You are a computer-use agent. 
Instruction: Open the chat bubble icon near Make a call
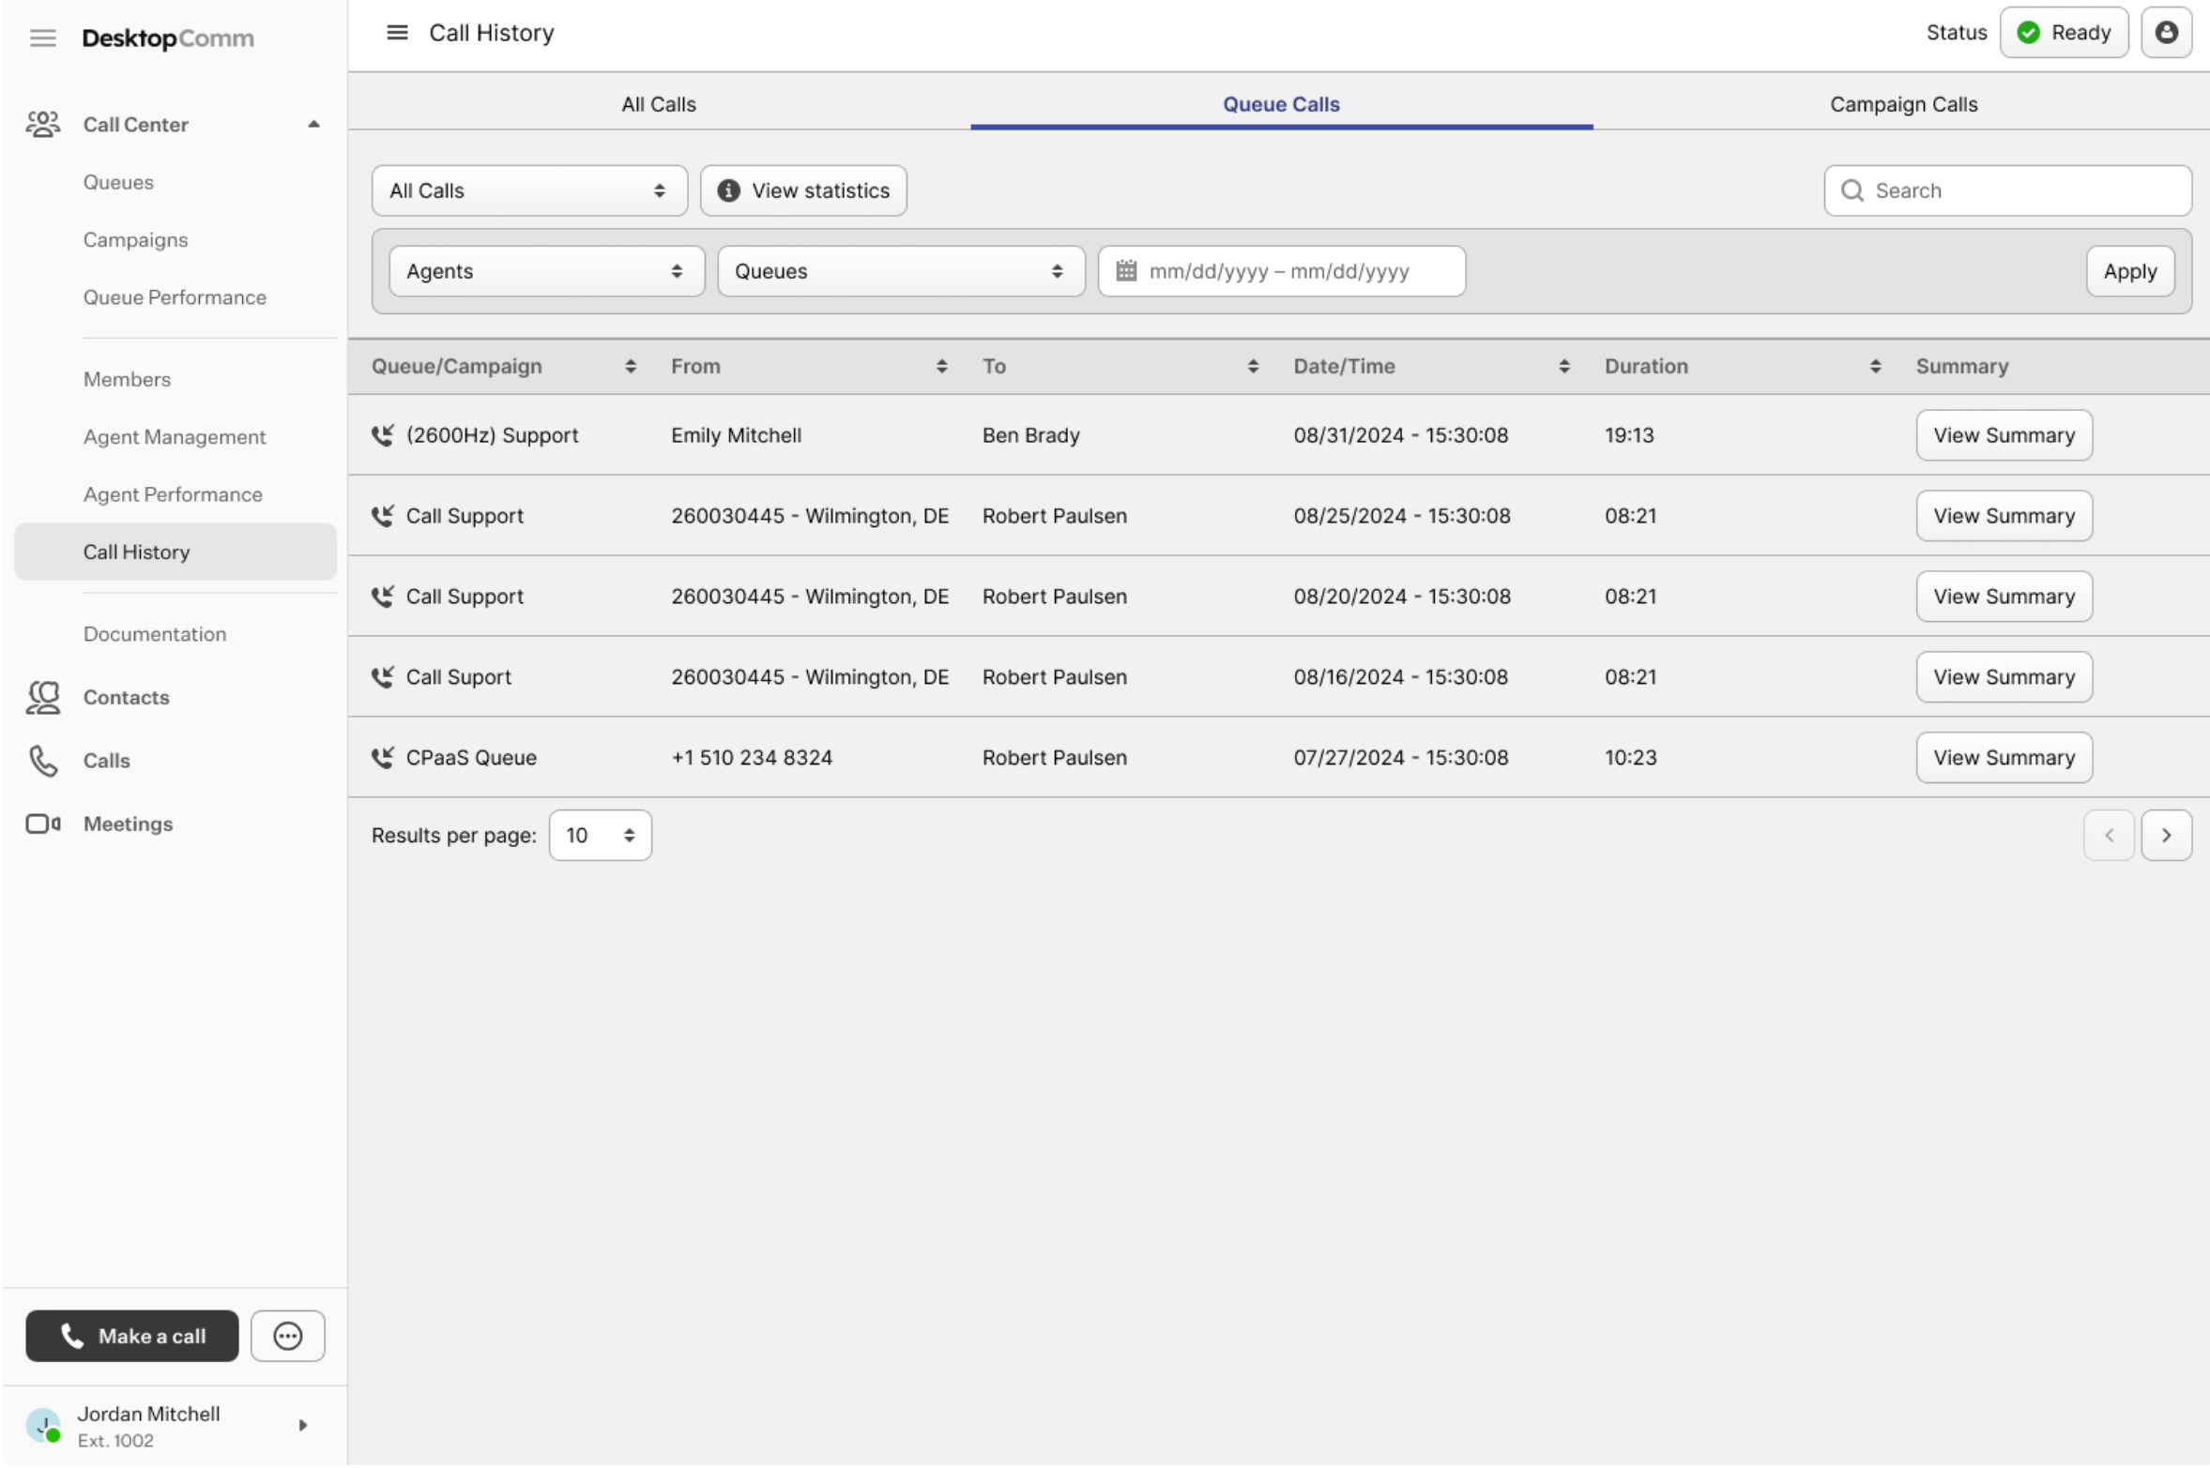click(287, 1336)
